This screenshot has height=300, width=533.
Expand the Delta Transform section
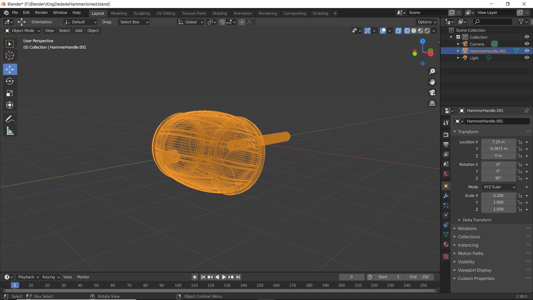coord(477,220)
